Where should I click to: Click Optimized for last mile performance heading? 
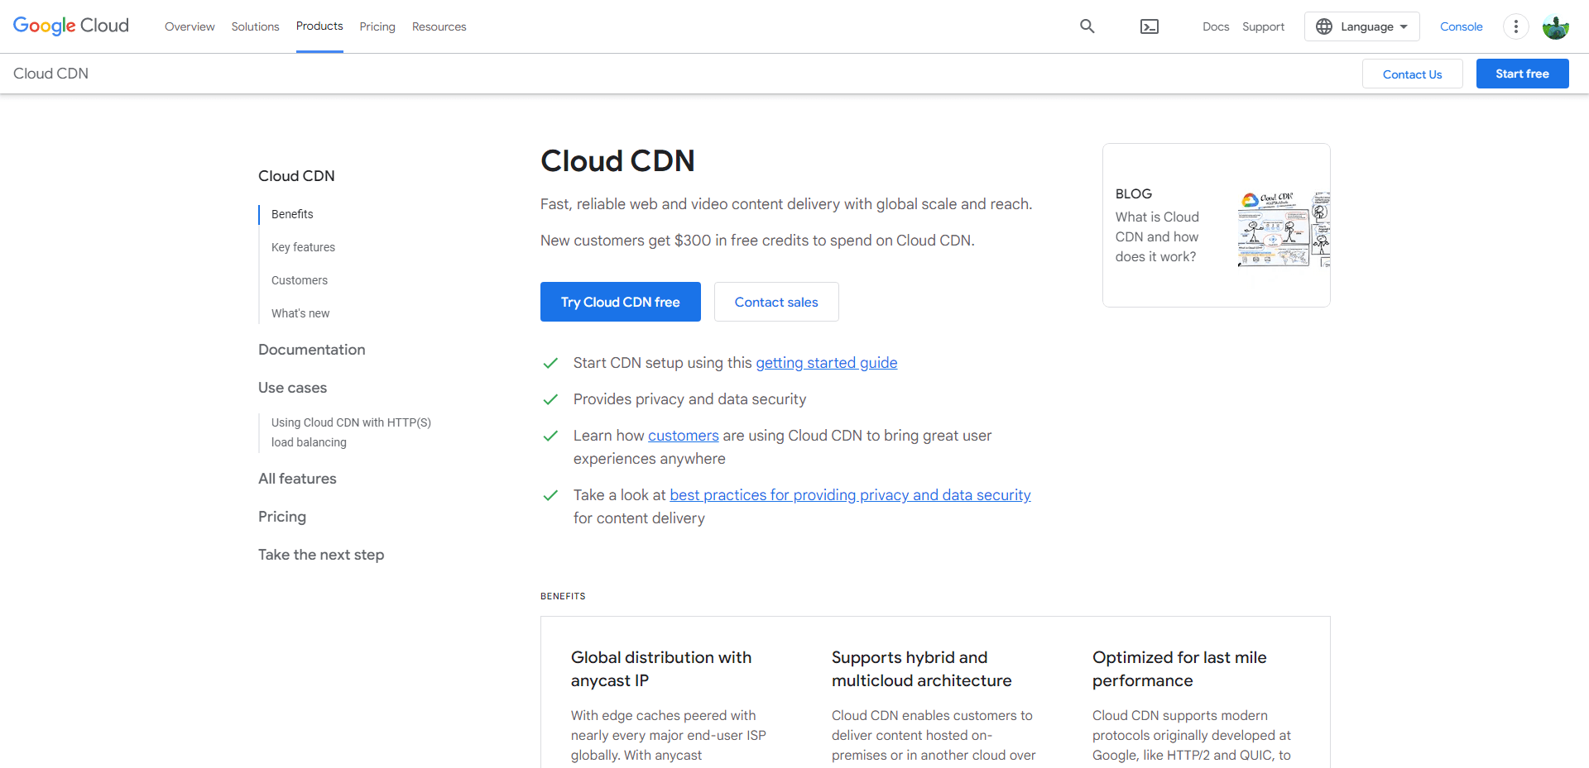(1179, 669)
